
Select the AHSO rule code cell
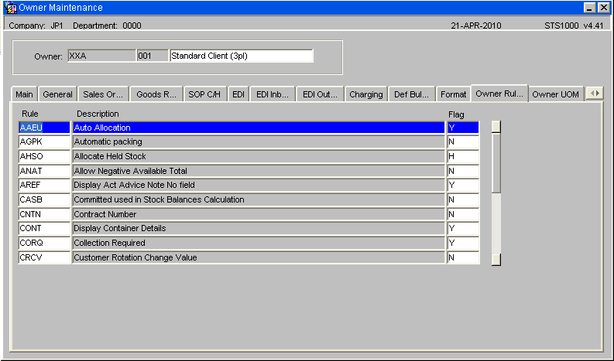(44, 156)
